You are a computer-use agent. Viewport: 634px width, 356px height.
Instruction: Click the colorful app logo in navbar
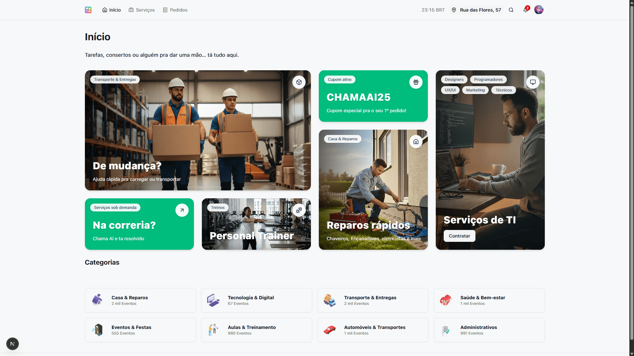pyautogui.click(x=88, y=10)
